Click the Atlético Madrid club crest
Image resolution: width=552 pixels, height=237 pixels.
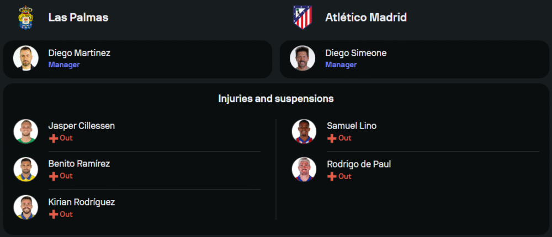click(302, 18)
